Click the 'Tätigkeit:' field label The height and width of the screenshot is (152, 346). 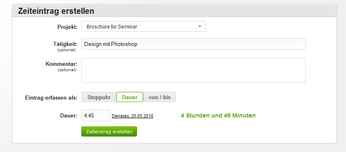(x=65, y=44)
